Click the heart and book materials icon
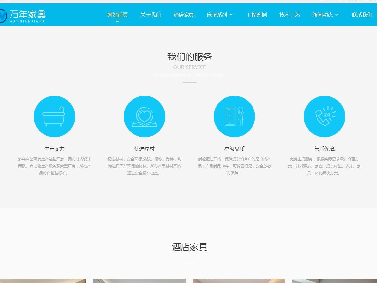377x283 pixels. pos(145,117)
